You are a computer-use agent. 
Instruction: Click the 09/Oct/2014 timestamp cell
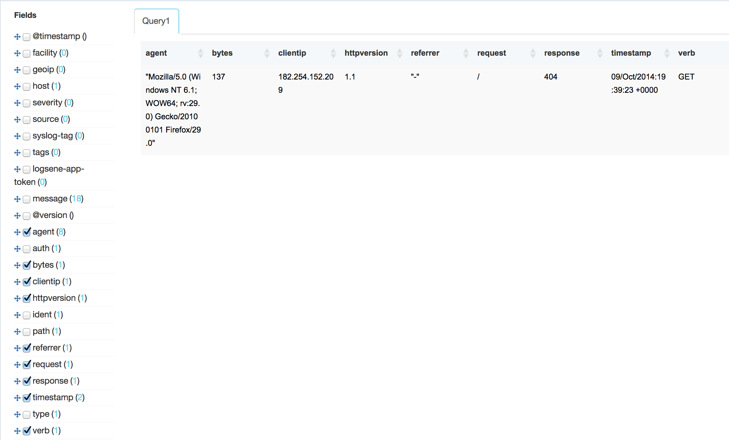(638, 83)
